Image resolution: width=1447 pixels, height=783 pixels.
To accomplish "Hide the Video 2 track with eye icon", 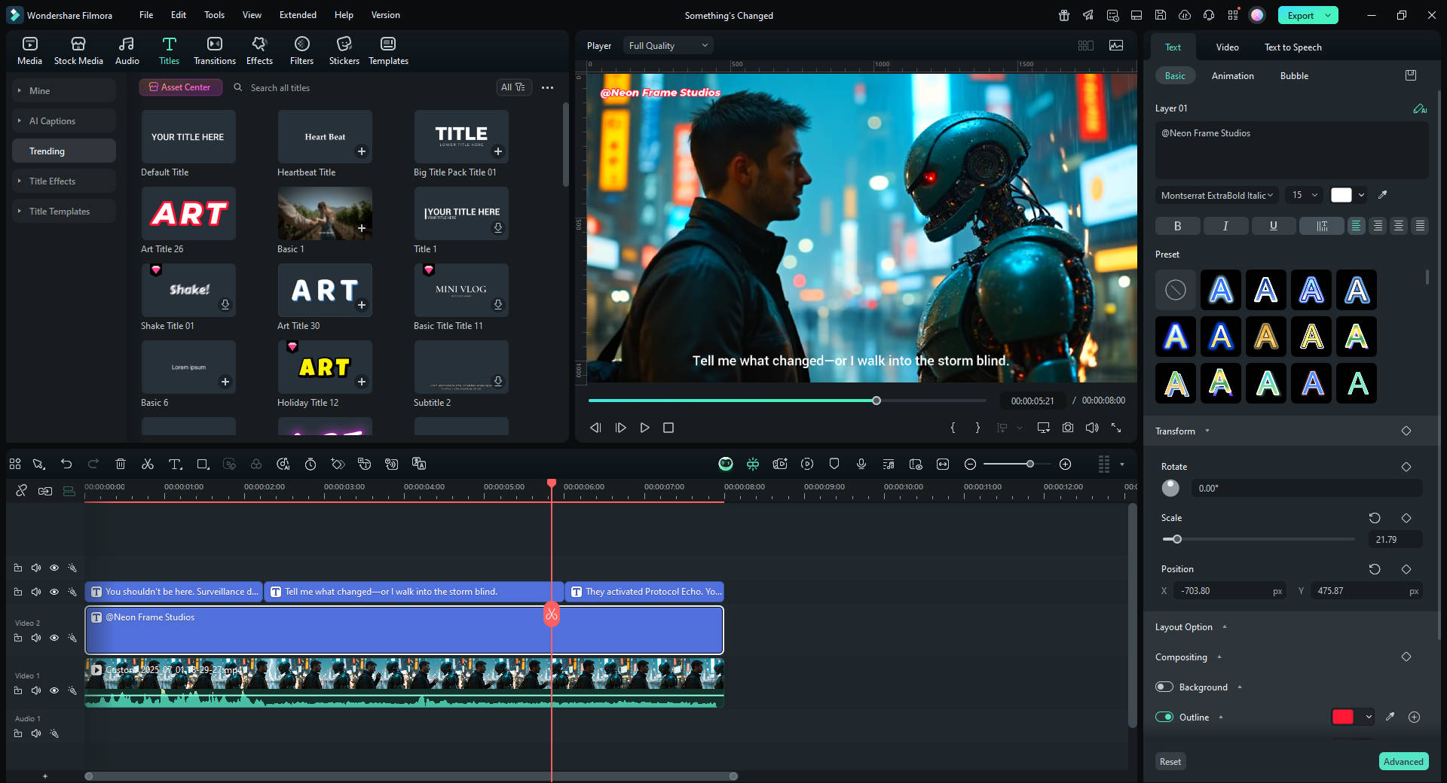I will (x=54, y=638).
